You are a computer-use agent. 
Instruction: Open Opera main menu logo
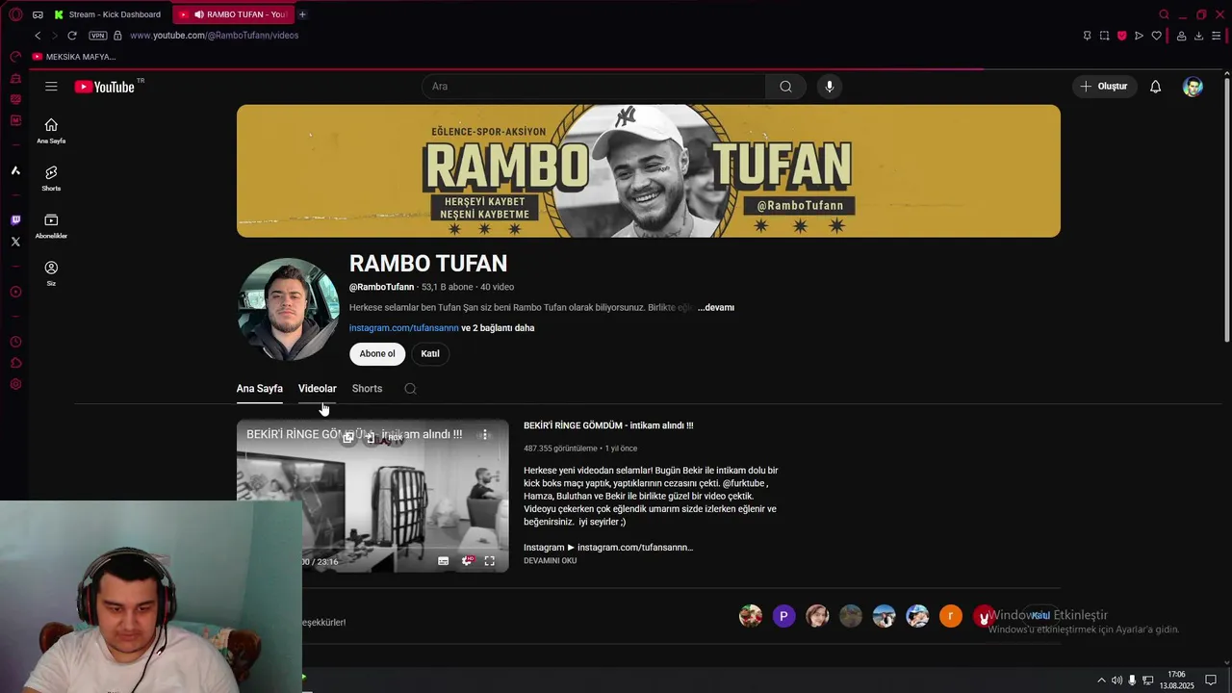[15, 14]
